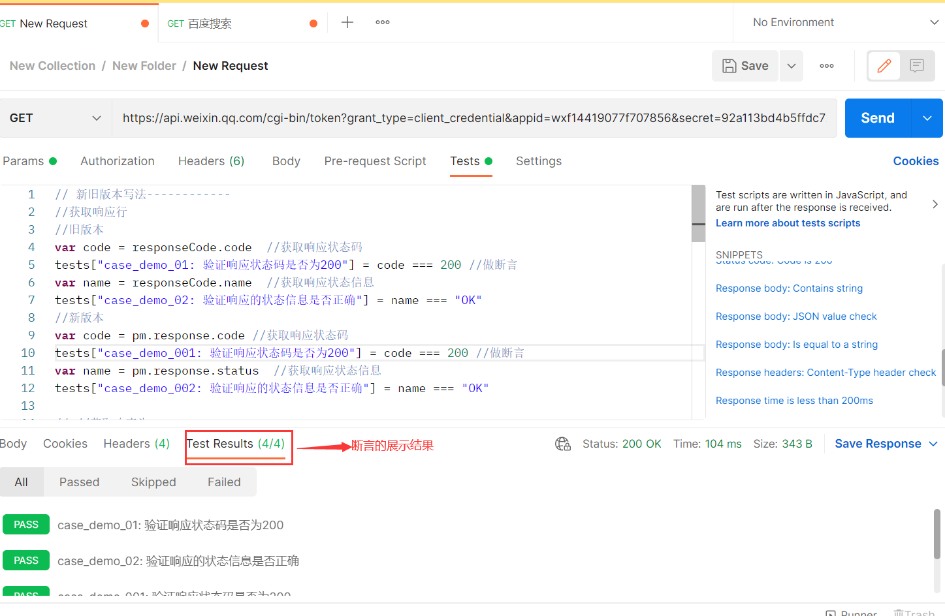Open the Params tab
Screen dimensions: 945x616
[29, 161]
